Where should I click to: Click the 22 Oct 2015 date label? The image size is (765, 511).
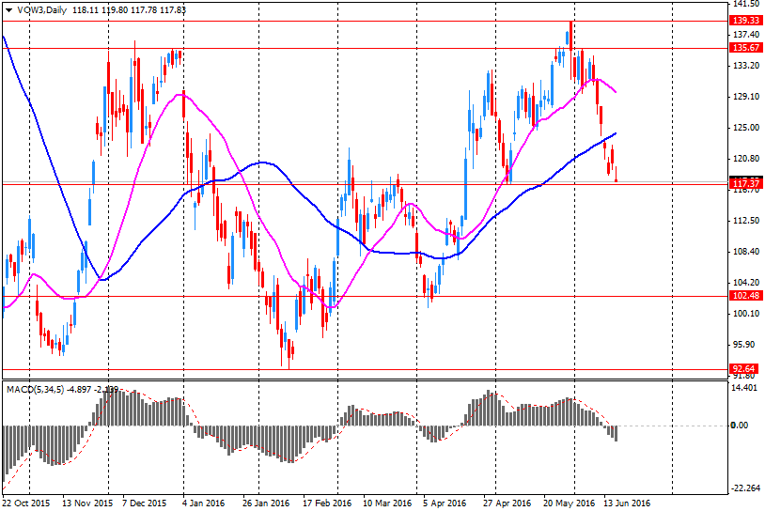(x=27, y=503)
